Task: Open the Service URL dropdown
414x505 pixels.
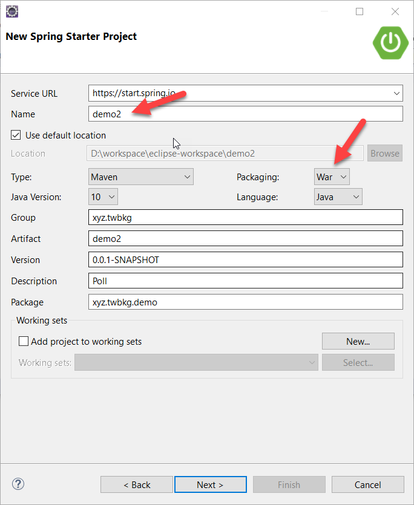Action: pyautogui.click(x=396, y=93)
